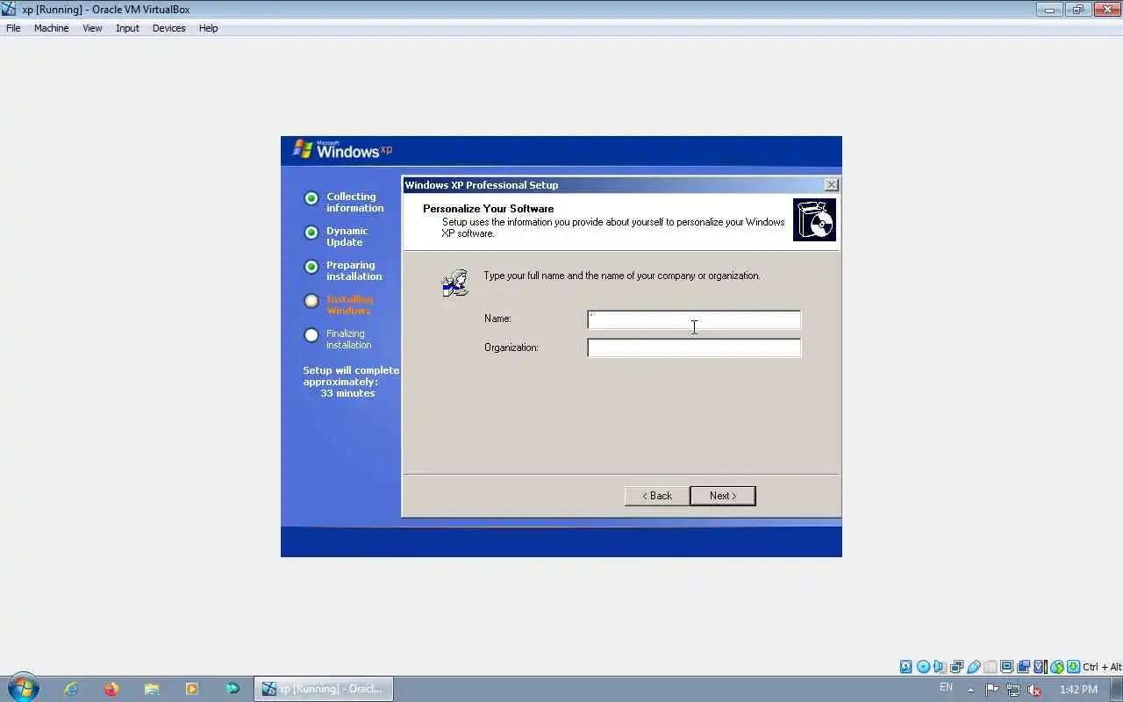Click the 1:42 PM system clock
Screen dimensions: 1123x702
tap(1078, 690)
